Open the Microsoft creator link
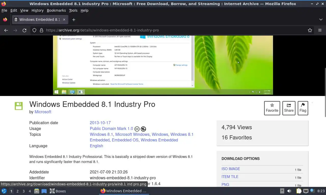This screenshot has width=326, height=195. pyautogui.click(x=43, y=112)
